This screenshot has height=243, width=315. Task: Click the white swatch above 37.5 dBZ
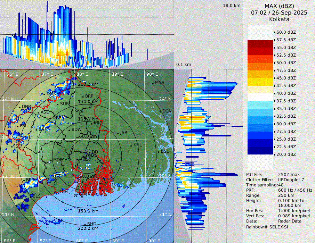click(260, 97)
